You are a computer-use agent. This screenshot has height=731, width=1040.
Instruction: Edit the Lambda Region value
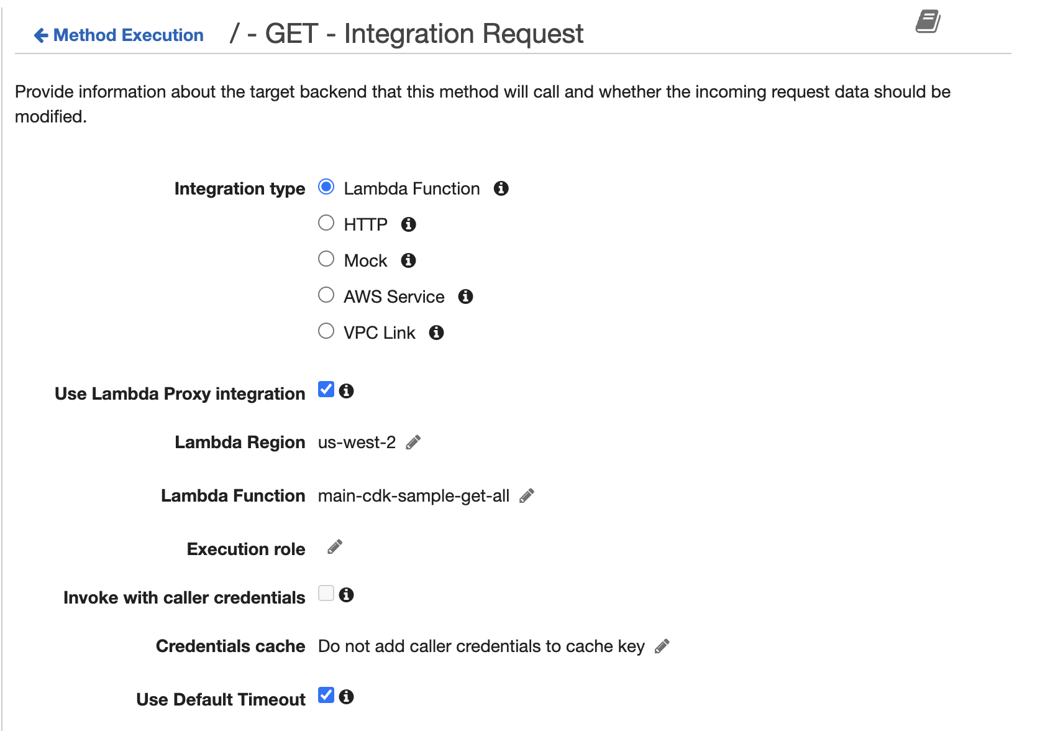coord(412,442)
